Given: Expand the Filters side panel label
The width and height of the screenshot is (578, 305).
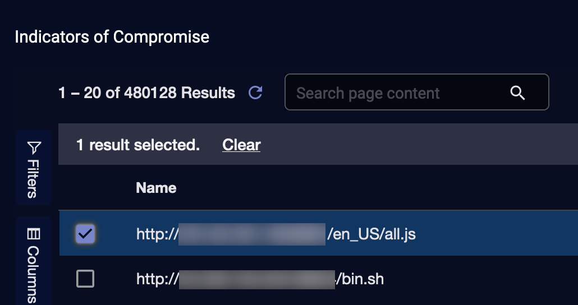Looking at the screenshot, I should click(x=33, y=178).
